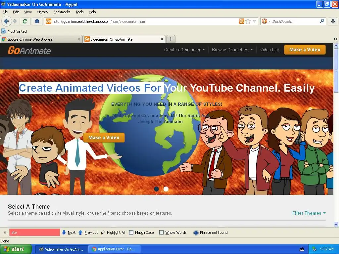339x254 pixels.
Task: Click the vertical scrollbar thumb
Action: point(336,70)
